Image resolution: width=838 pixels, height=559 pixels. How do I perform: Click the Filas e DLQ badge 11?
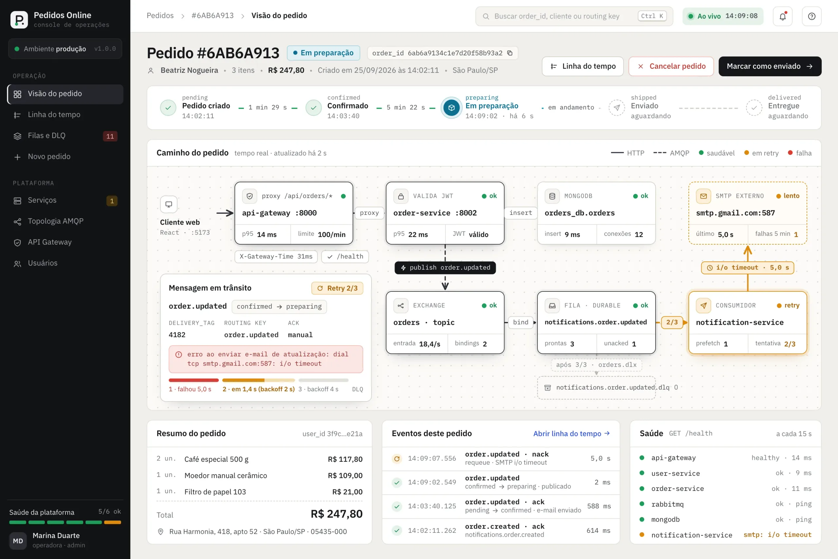110,136
